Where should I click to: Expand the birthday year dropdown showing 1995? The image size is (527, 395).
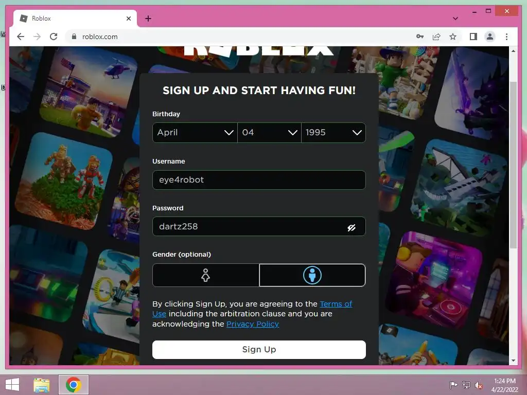[x=333, y=133]
